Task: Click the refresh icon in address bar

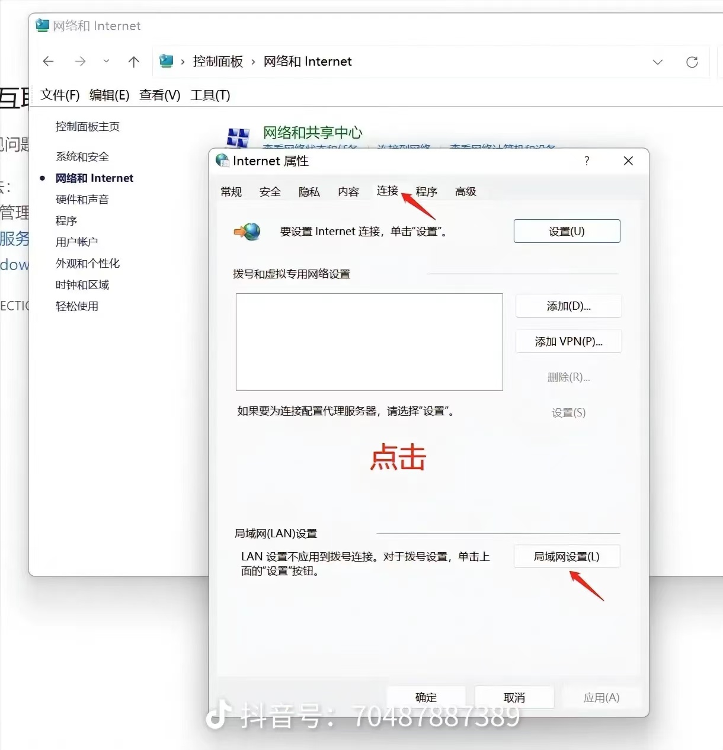Action: [x=692, y=62]
